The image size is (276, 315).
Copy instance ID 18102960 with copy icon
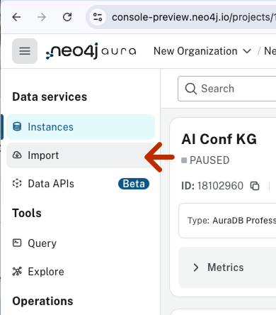255,186
